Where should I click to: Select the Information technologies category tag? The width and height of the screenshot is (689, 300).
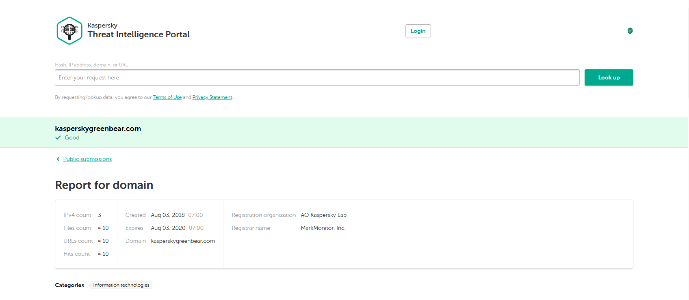[121, 285]
